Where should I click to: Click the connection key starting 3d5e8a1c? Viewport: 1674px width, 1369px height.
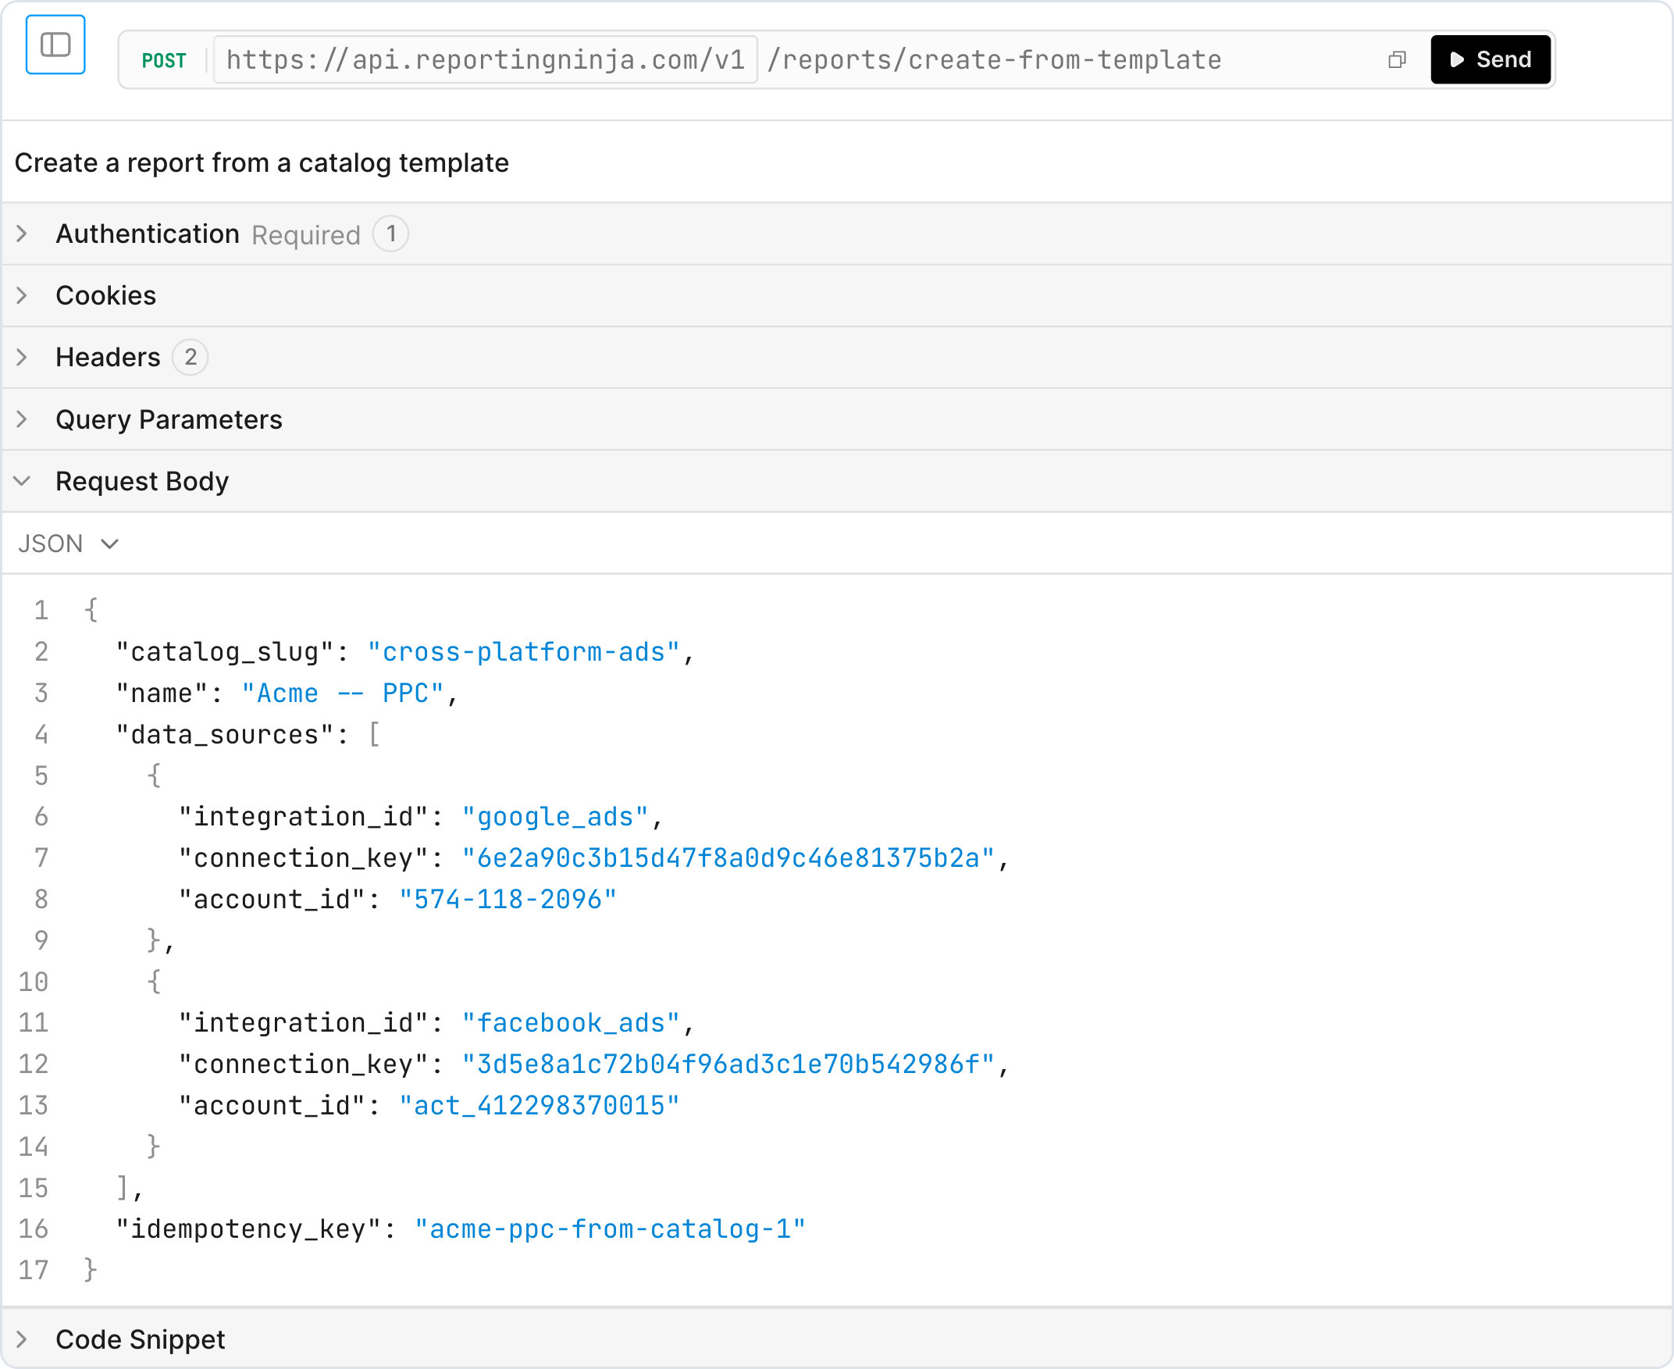click(x=728, y=1064)
